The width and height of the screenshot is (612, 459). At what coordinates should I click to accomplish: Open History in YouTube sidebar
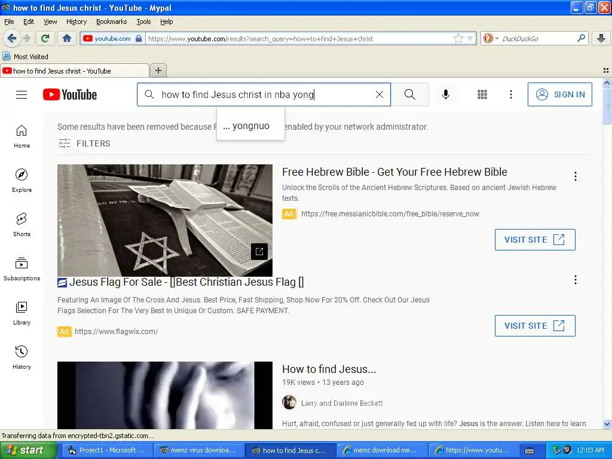pos(22,357)
